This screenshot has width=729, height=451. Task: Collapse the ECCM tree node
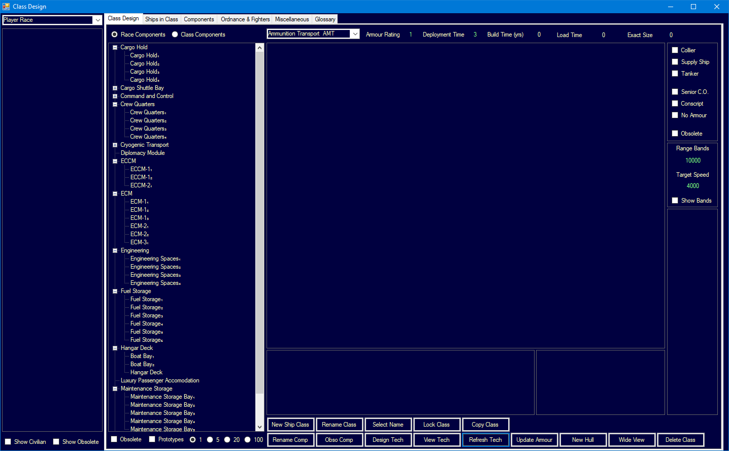click(115, 161)
